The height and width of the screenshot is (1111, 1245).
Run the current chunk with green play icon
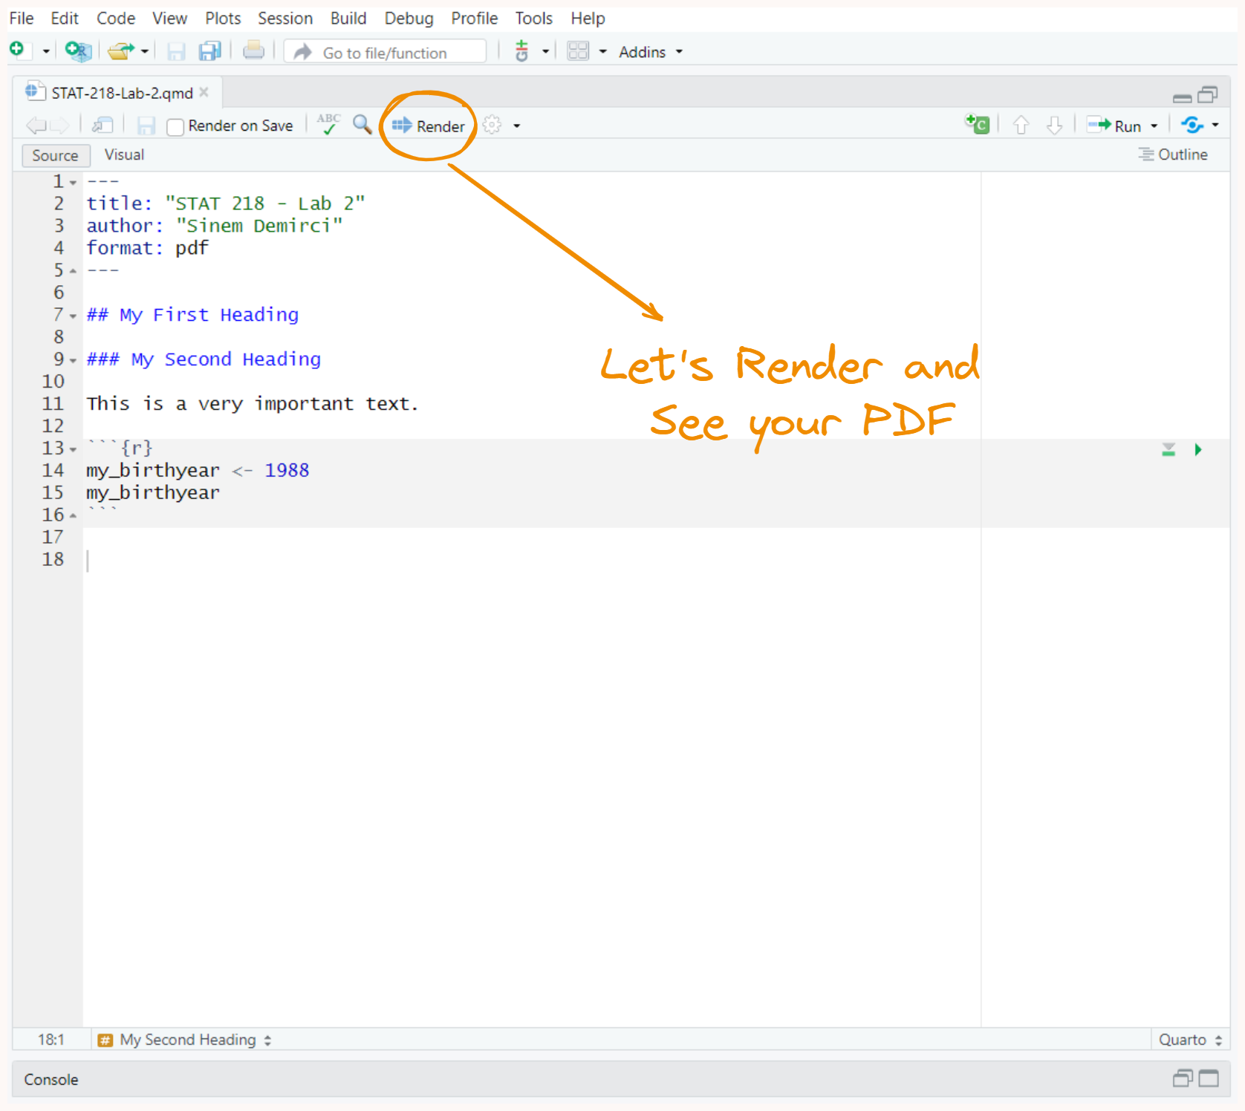(x=1197, y=449)
